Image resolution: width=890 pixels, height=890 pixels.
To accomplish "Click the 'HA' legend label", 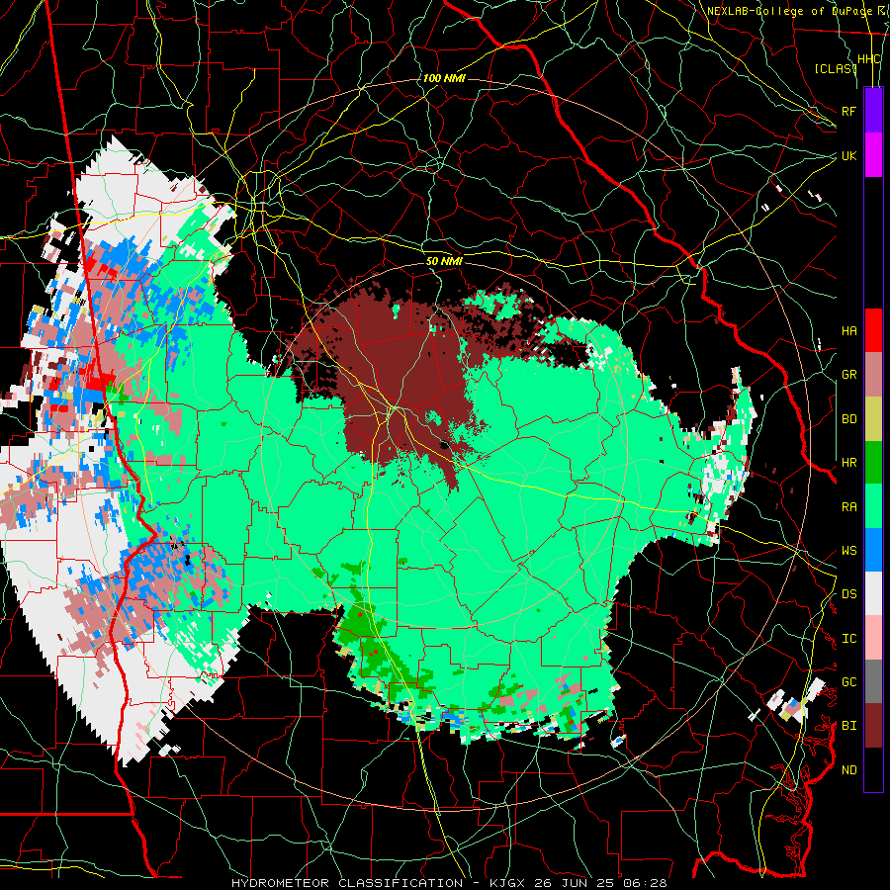I will [849, 330].
